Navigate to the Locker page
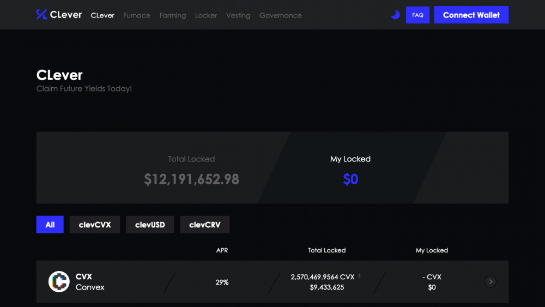The image size is (545, 307). point(206,15)
